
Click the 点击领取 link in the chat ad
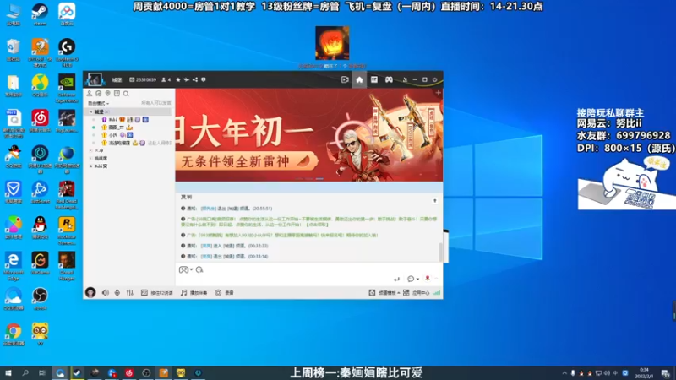click(318, 225)
